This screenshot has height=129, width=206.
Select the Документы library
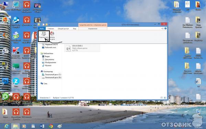pos(48,60)
